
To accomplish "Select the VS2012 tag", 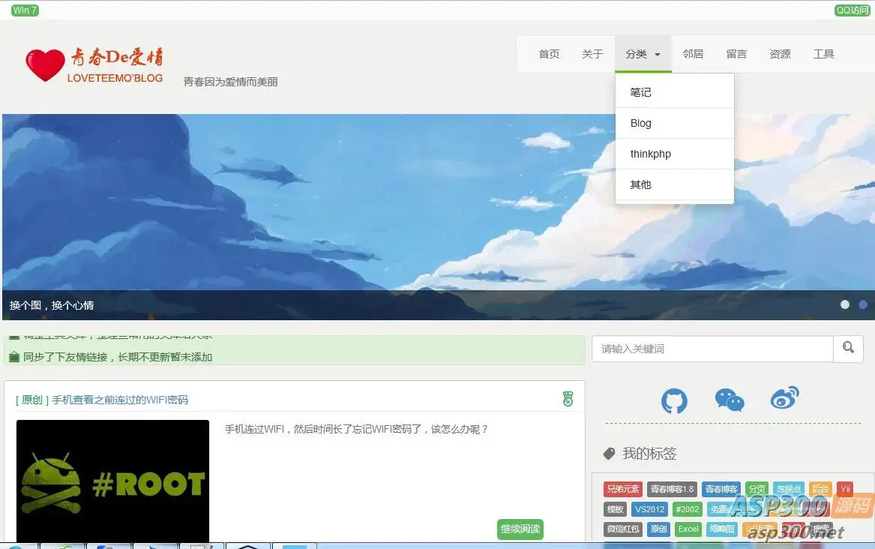I will [x=649, y=509].
